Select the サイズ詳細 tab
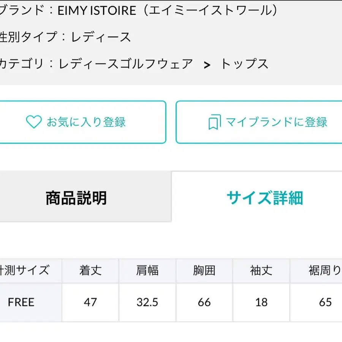The height and width of the screenshot is (342, 342). [264, 198]
